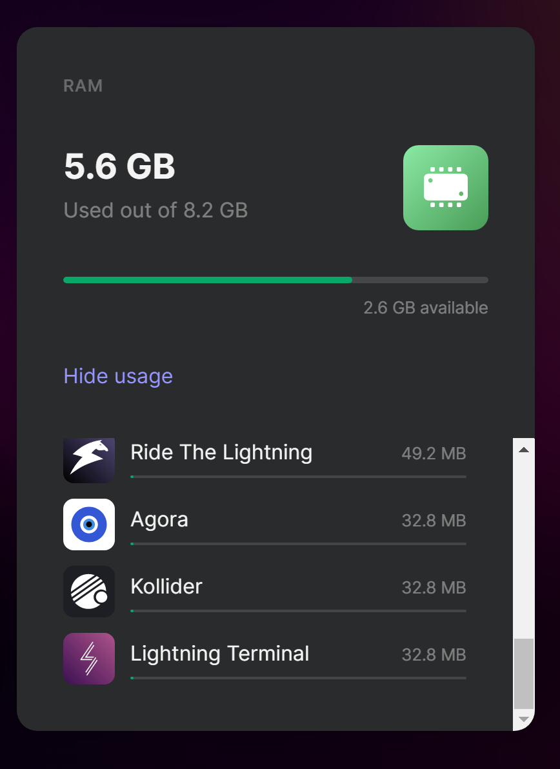Click the scrollbar down arrow
560x769 pixels.
pos(524,719)
